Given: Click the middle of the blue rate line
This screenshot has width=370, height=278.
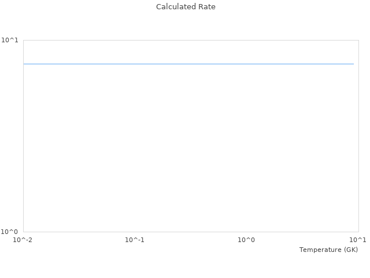Looking at the screenshot, I should (188, 64).
